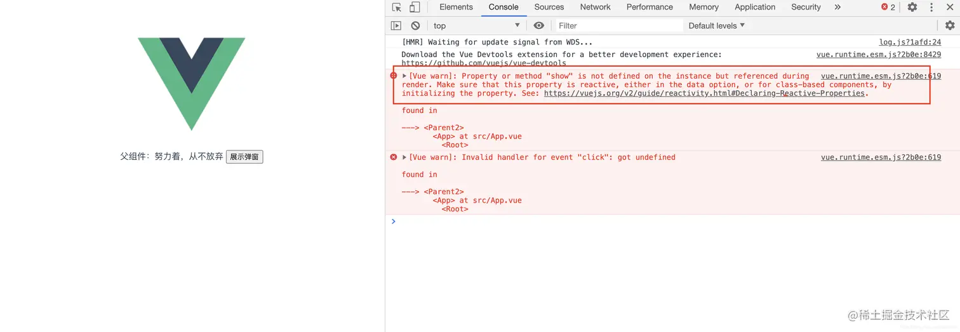
Task: Open the 'top' JavaScript context dropdown
Action: pyautogui.click(x=476, y=25)
